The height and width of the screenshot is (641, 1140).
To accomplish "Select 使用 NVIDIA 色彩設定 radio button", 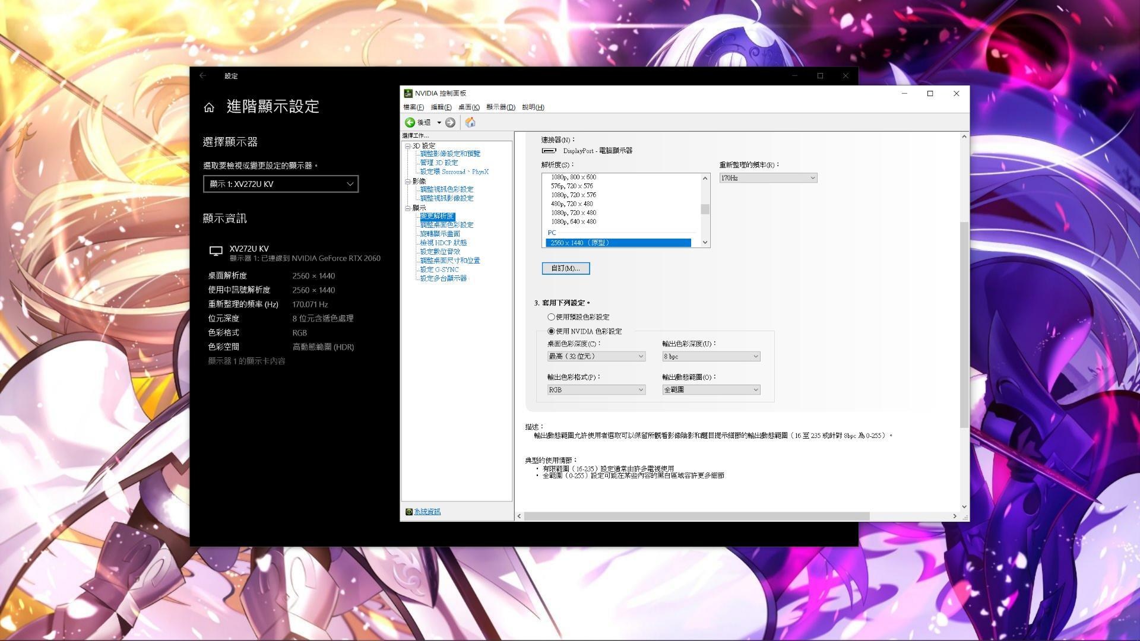I will click(x=551, y=331).
